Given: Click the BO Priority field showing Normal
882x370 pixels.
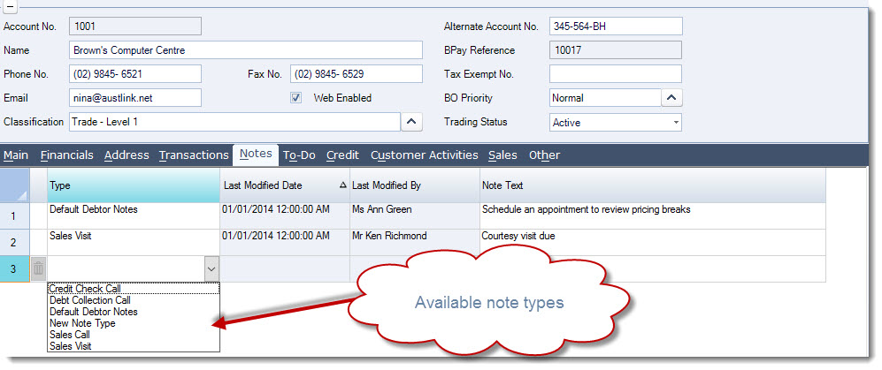Looking at the screenshot, I should 605,98.
